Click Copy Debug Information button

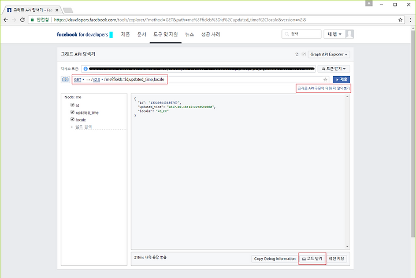pos(275,258)
